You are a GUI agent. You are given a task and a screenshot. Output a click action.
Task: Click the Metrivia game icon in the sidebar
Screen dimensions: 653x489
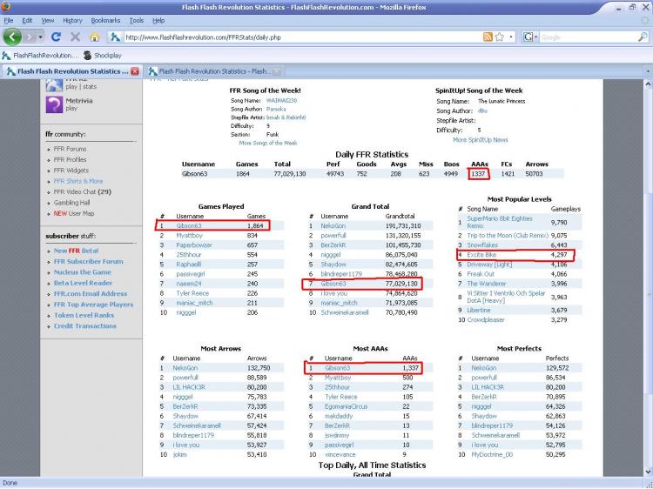pyautogui.click(x=54, y=104)
